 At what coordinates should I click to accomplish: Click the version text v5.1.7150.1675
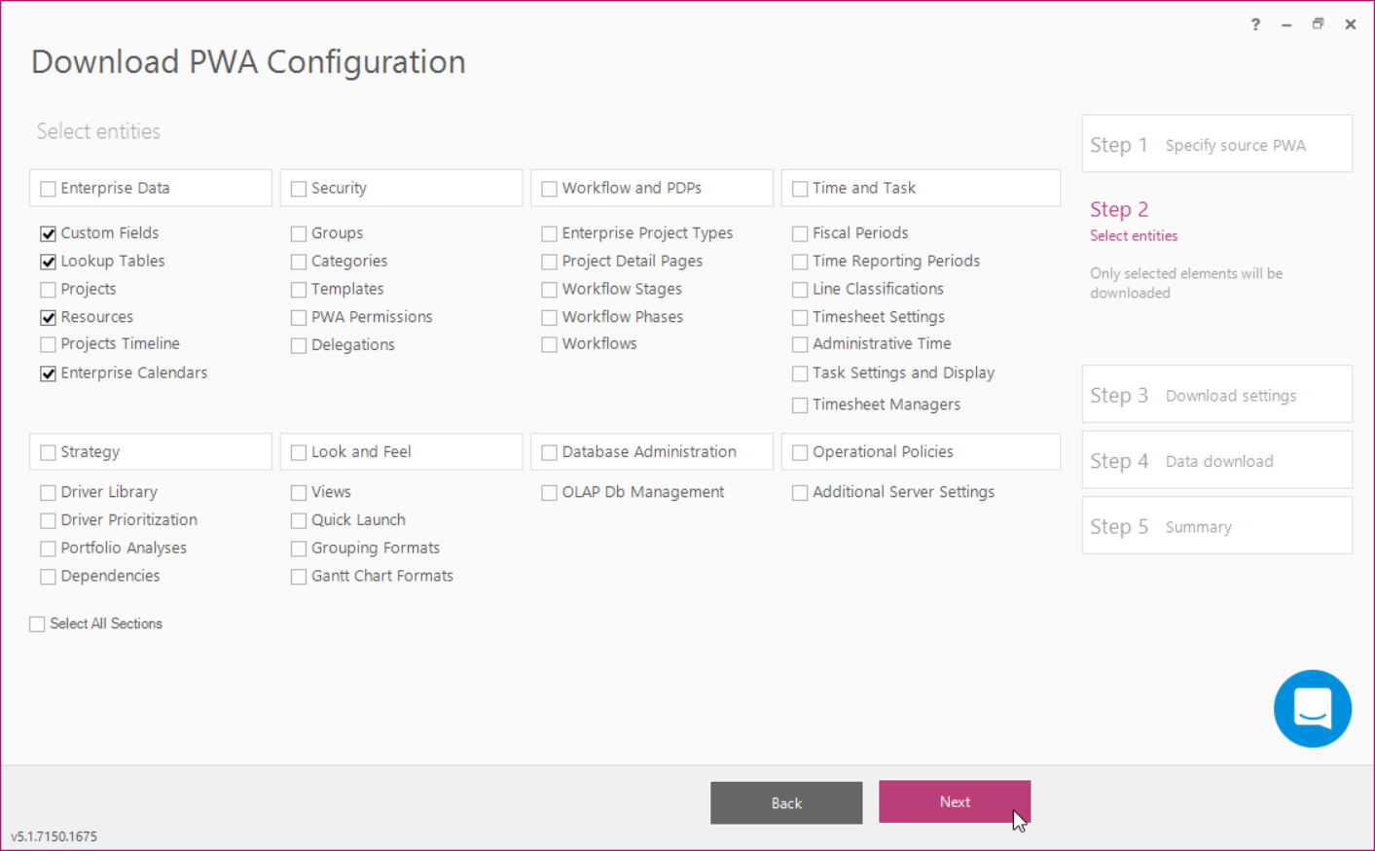pyautogui.click(x=54, y=836)
